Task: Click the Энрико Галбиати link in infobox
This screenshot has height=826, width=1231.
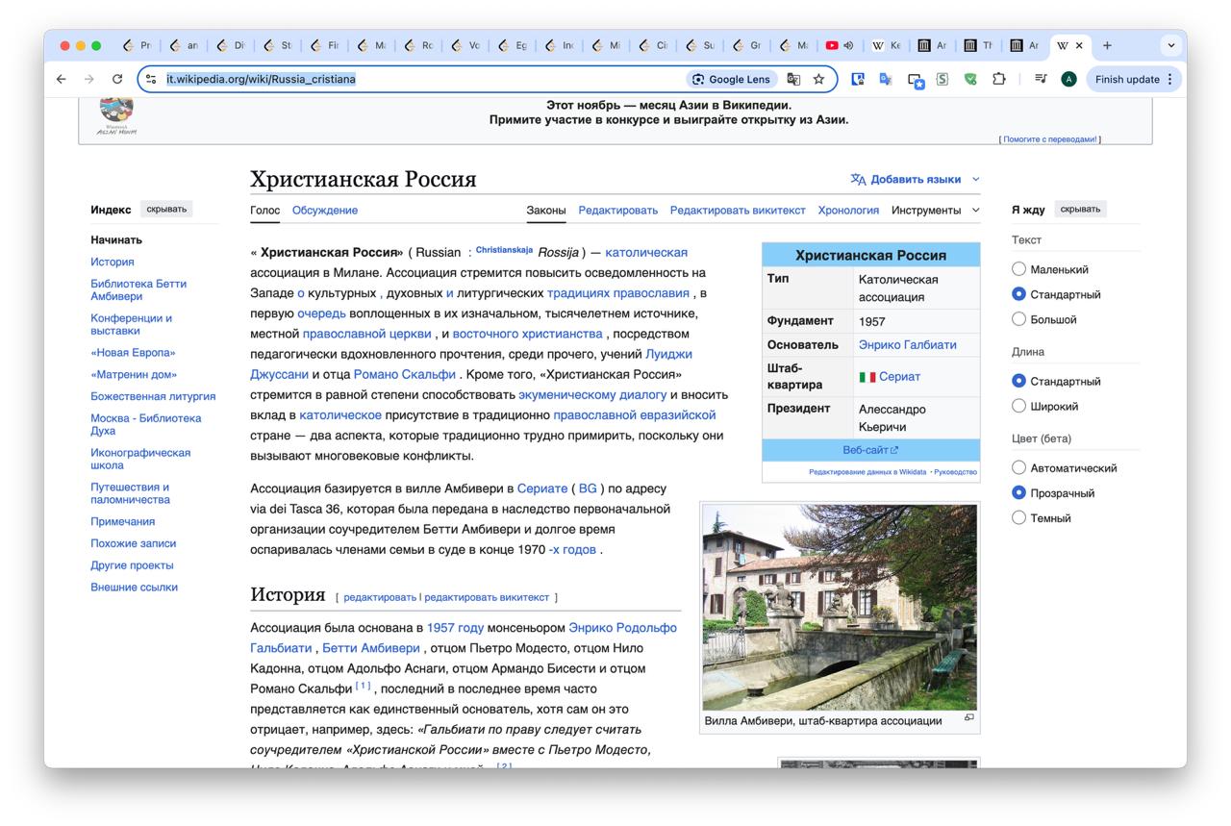Action: tap(907, 345)
